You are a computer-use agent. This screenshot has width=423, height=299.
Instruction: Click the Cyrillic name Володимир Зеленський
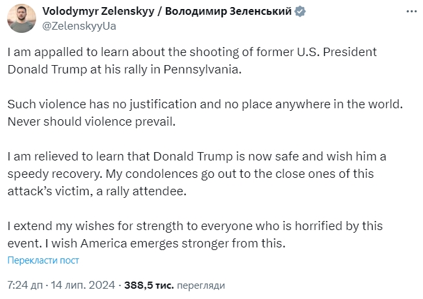228,12
